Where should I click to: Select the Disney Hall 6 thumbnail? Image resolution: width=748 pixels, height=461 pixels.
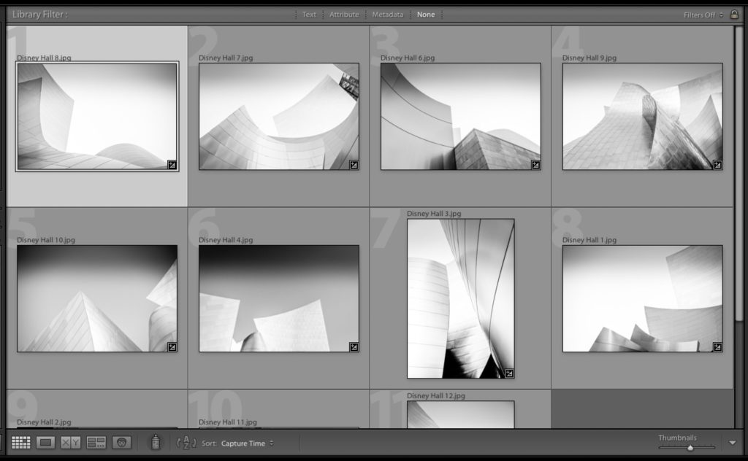[x=461, y=116]
